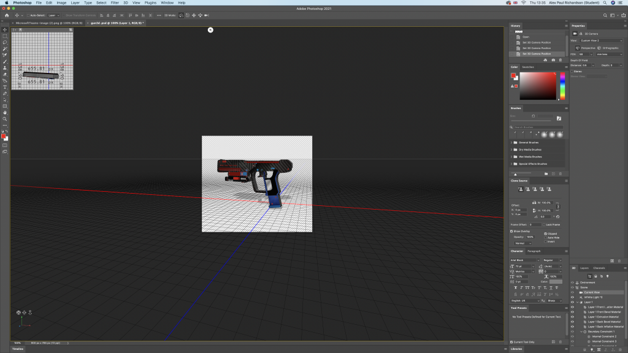Expand Wet Media Brushes folder
This screenshot has height=353, width=628.
[x=511, y=157]
